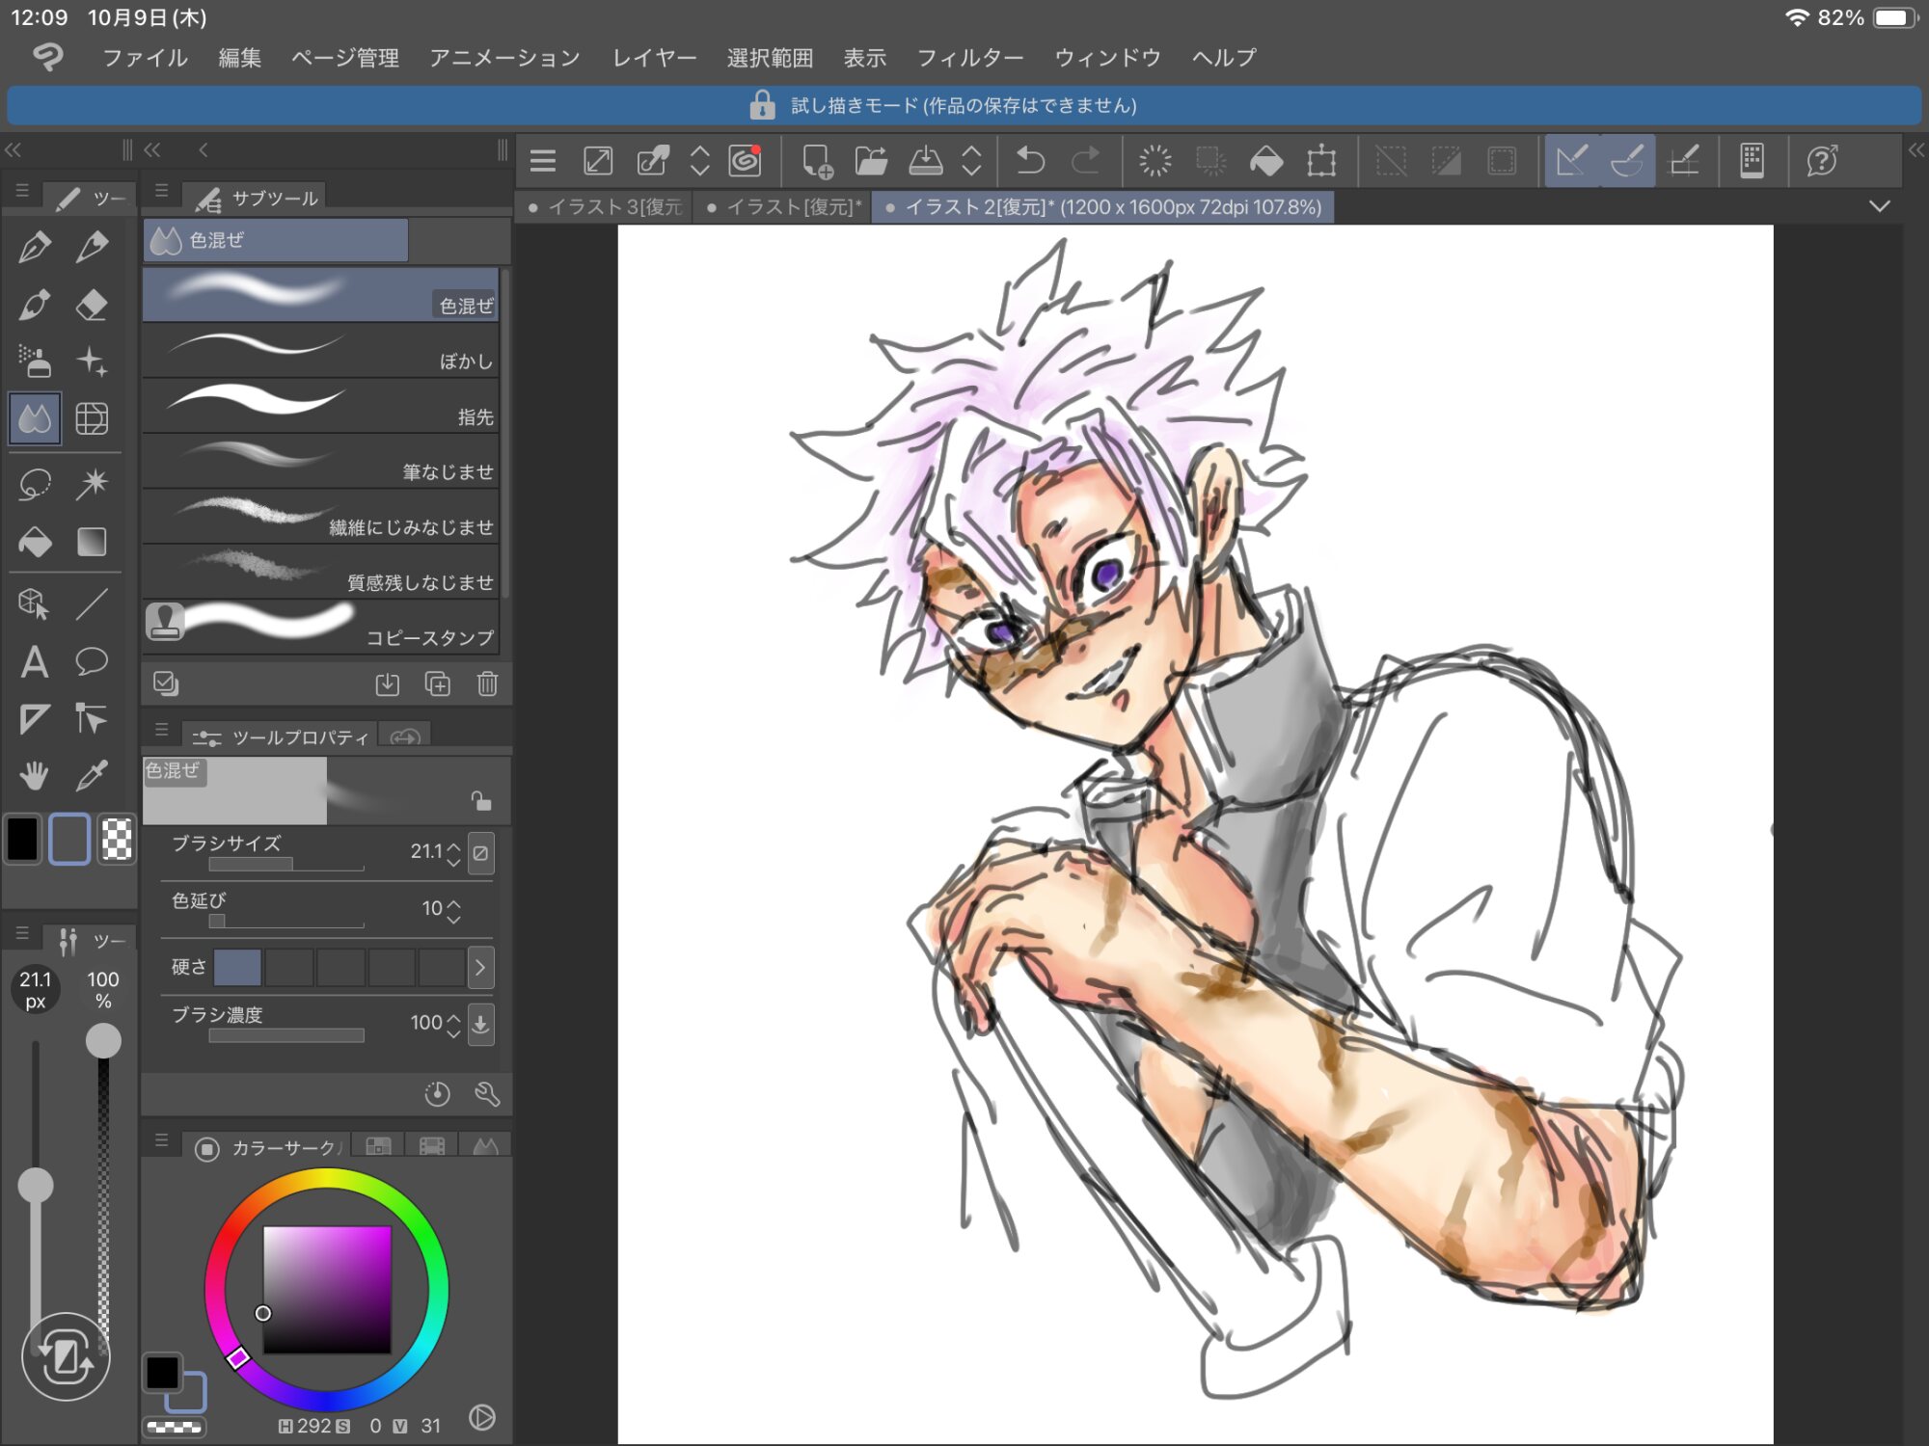The width and height of the screenshot is (1929, 1446).
Task: Expand the hardness options arrow
Action: (480, 967)
